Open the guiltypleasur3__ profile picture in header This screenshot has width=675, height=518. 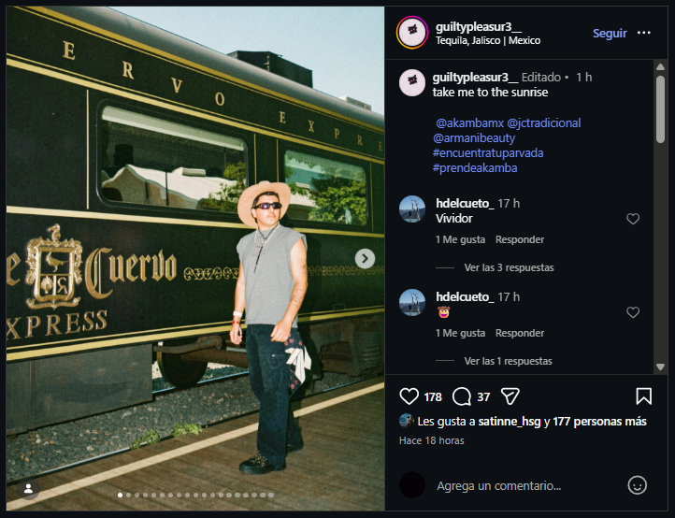tap(412, 33)
